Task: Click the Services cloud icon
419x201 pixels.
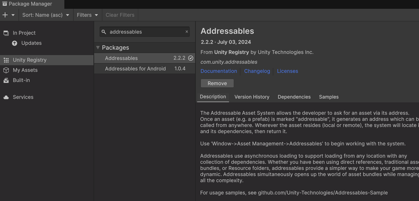Action: tap(6, 97)
